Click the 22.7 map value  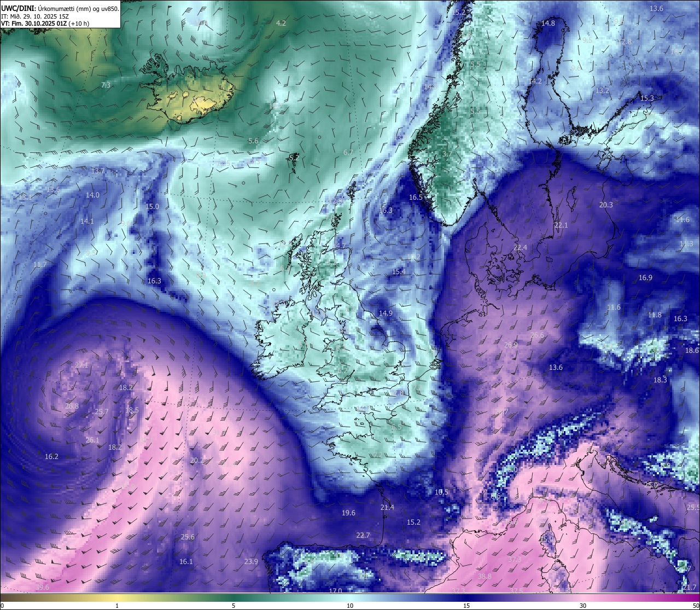pos(363,535)
